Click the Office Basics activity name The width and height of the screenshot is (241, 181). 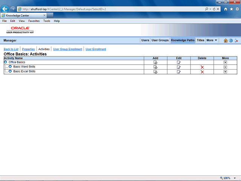tap(17, 62)
